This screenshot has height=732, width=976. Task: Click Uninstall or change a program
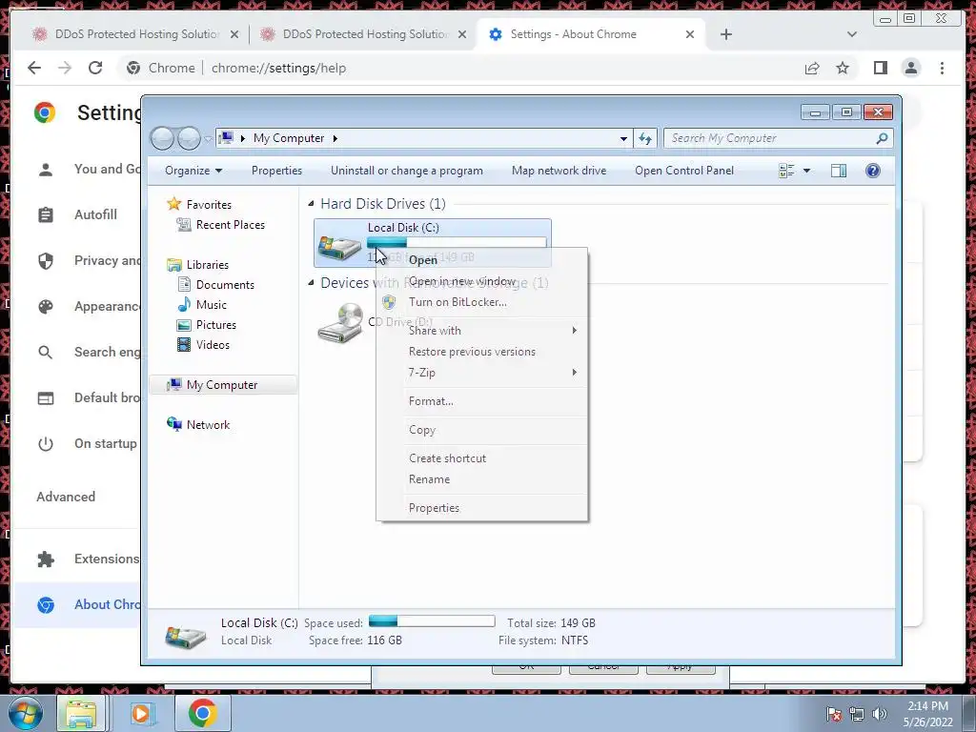click(406, 171)
